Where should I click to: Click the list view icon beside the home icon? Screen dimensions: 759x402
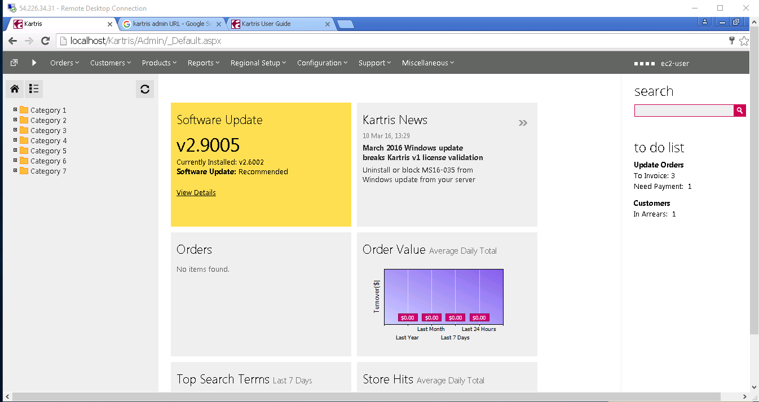click(34, 89)
